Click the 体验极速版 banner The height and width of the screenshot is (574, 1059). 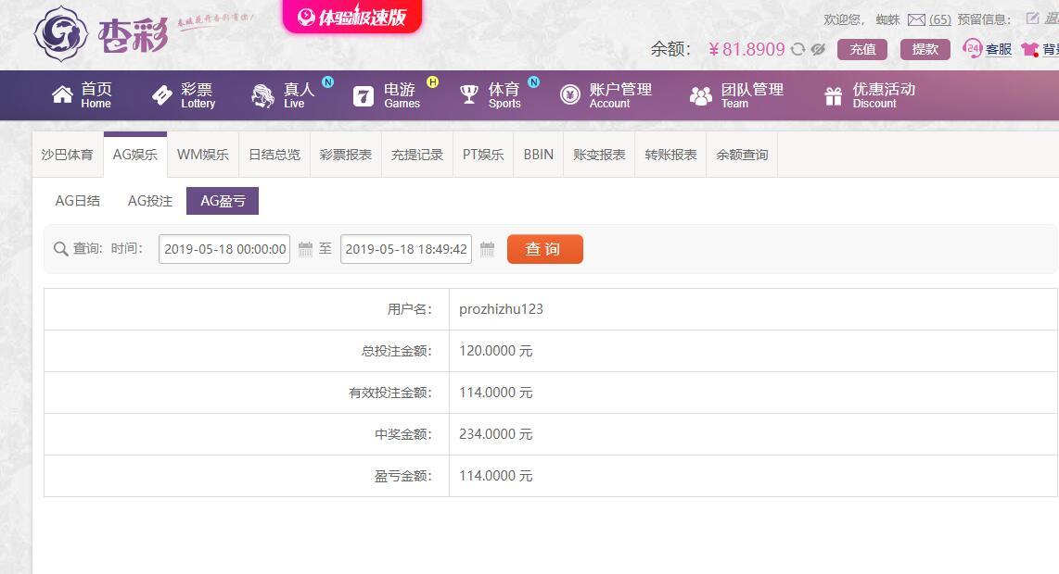pyautogui.click(x=351, y=16)
